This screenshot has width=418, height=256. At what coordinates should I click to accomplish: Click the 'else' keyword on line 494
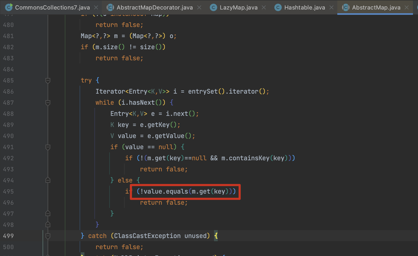(x=125, y=180)
